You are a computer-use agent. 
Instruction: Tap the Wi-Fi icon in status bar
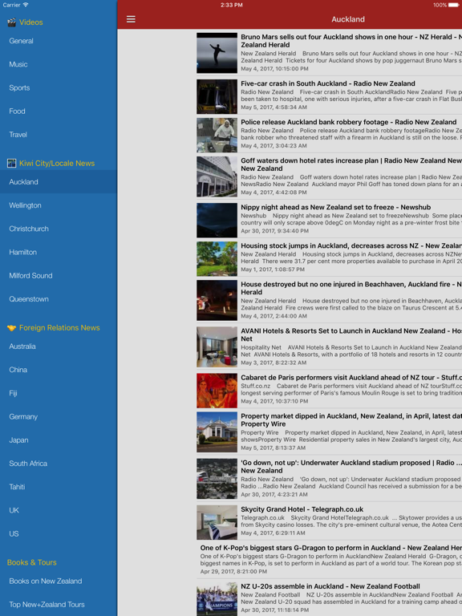point(26,5)
